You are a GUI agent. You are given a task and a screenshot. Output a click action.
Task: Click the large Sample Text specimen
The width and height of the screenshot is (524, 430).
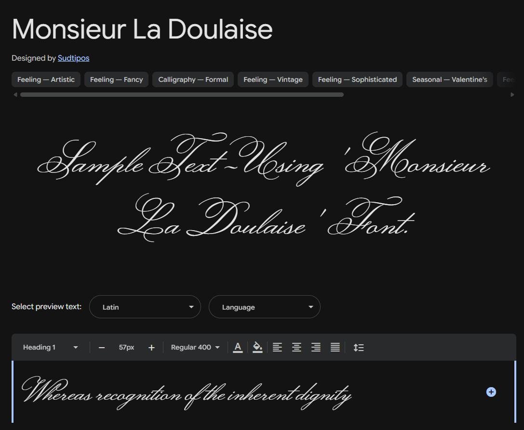pyautogui.click(x=263, y=187)
